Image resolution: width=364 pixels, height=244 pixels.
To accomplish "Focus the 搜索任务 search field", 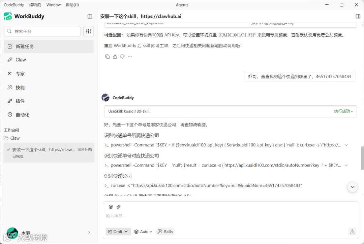I will [42, 31].
